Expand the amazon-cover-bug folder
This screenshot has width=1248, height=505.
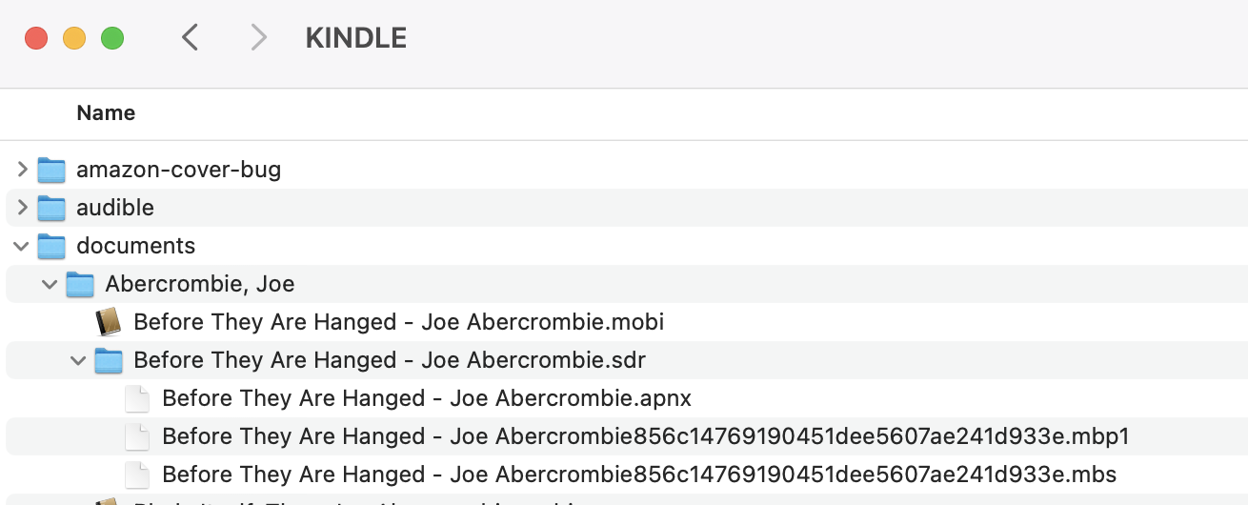[23, 171]
